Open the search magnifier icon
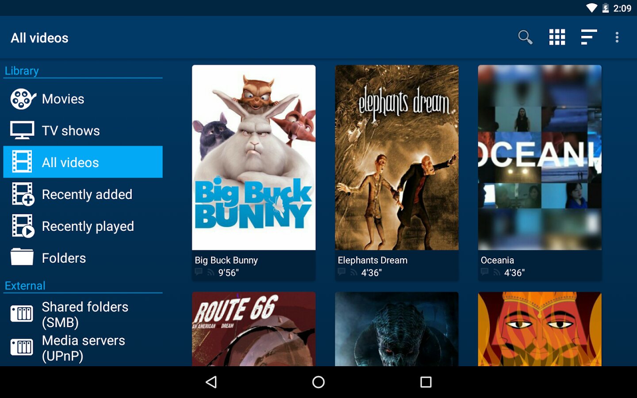The image size is (637, 398). [x=525, y=38]
